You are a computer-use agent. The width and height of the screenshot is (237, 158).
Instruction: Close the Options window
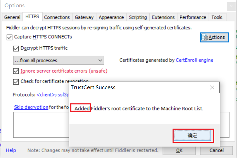pos(231,6)
